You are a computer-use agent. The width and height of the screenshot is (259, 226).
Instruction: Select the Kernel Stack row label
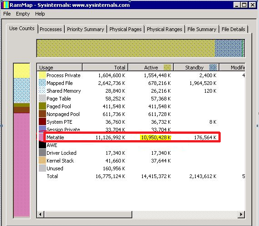60,161
